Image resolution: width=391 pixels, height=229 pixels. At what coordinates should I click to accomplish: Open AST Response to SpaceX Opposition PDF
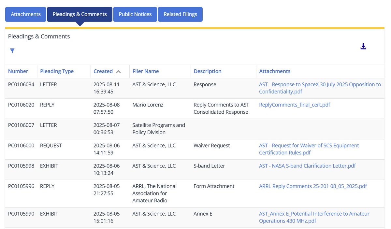pyautogui.click(x=320, y=88)
